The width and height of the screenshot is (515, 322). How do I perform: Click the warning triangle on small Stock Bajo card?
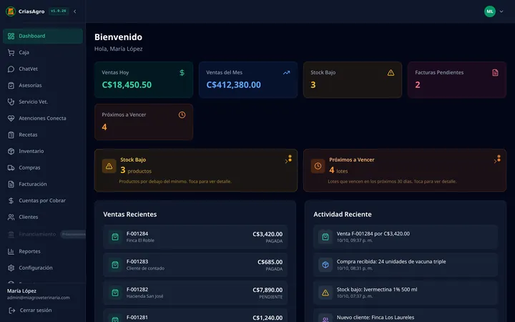tap(391, 72)
